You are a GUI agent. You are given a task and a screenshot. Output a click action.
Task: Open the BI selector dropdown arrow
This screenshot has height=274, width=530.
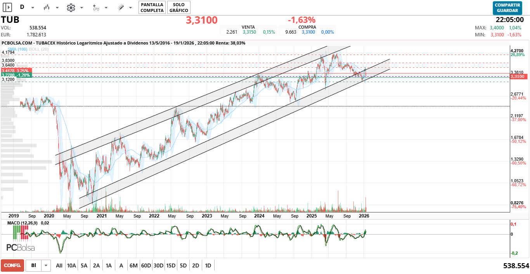pyautogui.click(x=46, y=265)
